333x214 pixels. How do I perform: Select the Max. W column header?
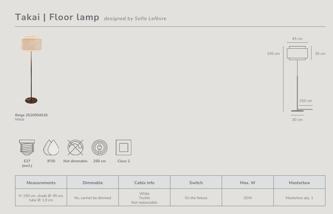pyautogui.click(x=248, y=182)
